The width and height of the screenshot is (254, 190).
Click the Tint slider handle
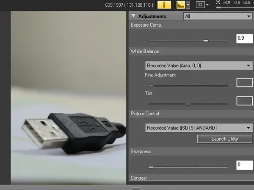click(188, 104)
